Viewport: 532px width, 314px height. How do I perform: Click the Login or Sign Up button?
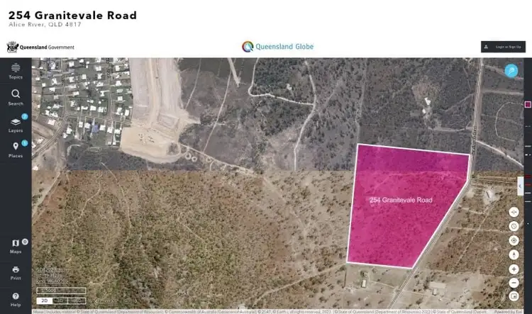click(503, 47)
